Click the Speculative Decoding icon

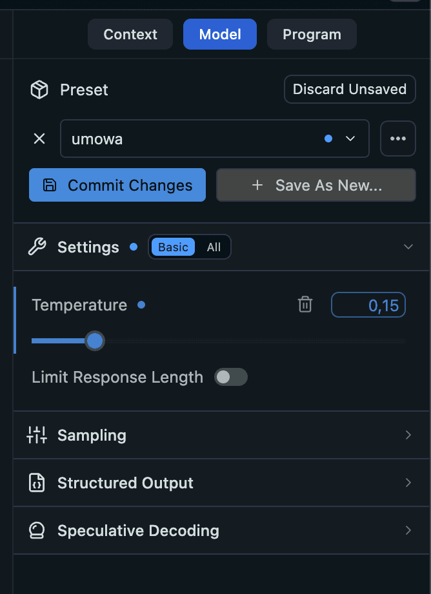tap(37, 530)
